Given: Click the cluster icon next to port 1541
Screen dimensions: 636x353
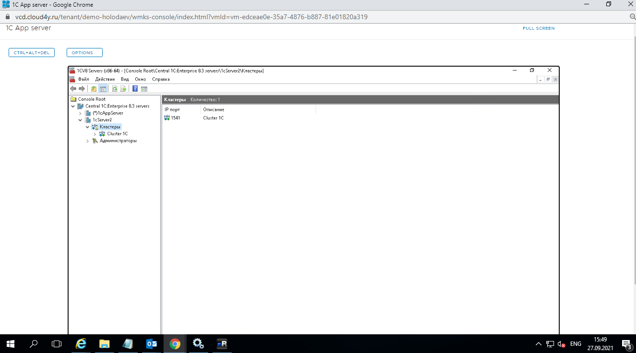Looking at the screenshot, I should [x=167, y=118].
